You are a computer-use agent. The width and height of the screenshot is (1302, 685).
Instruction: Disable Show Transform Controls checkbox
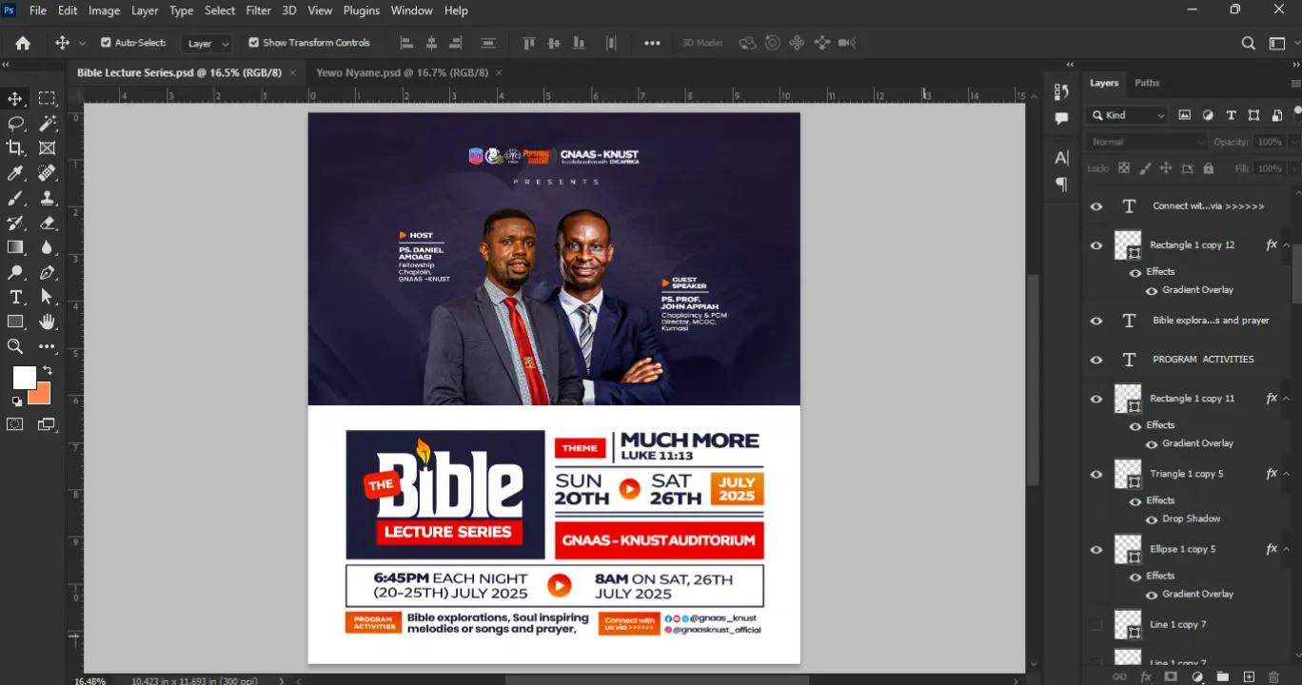coord(253,43)
